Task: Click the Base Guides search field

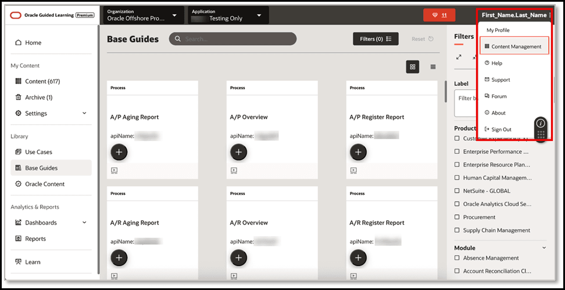Action: 233,39
